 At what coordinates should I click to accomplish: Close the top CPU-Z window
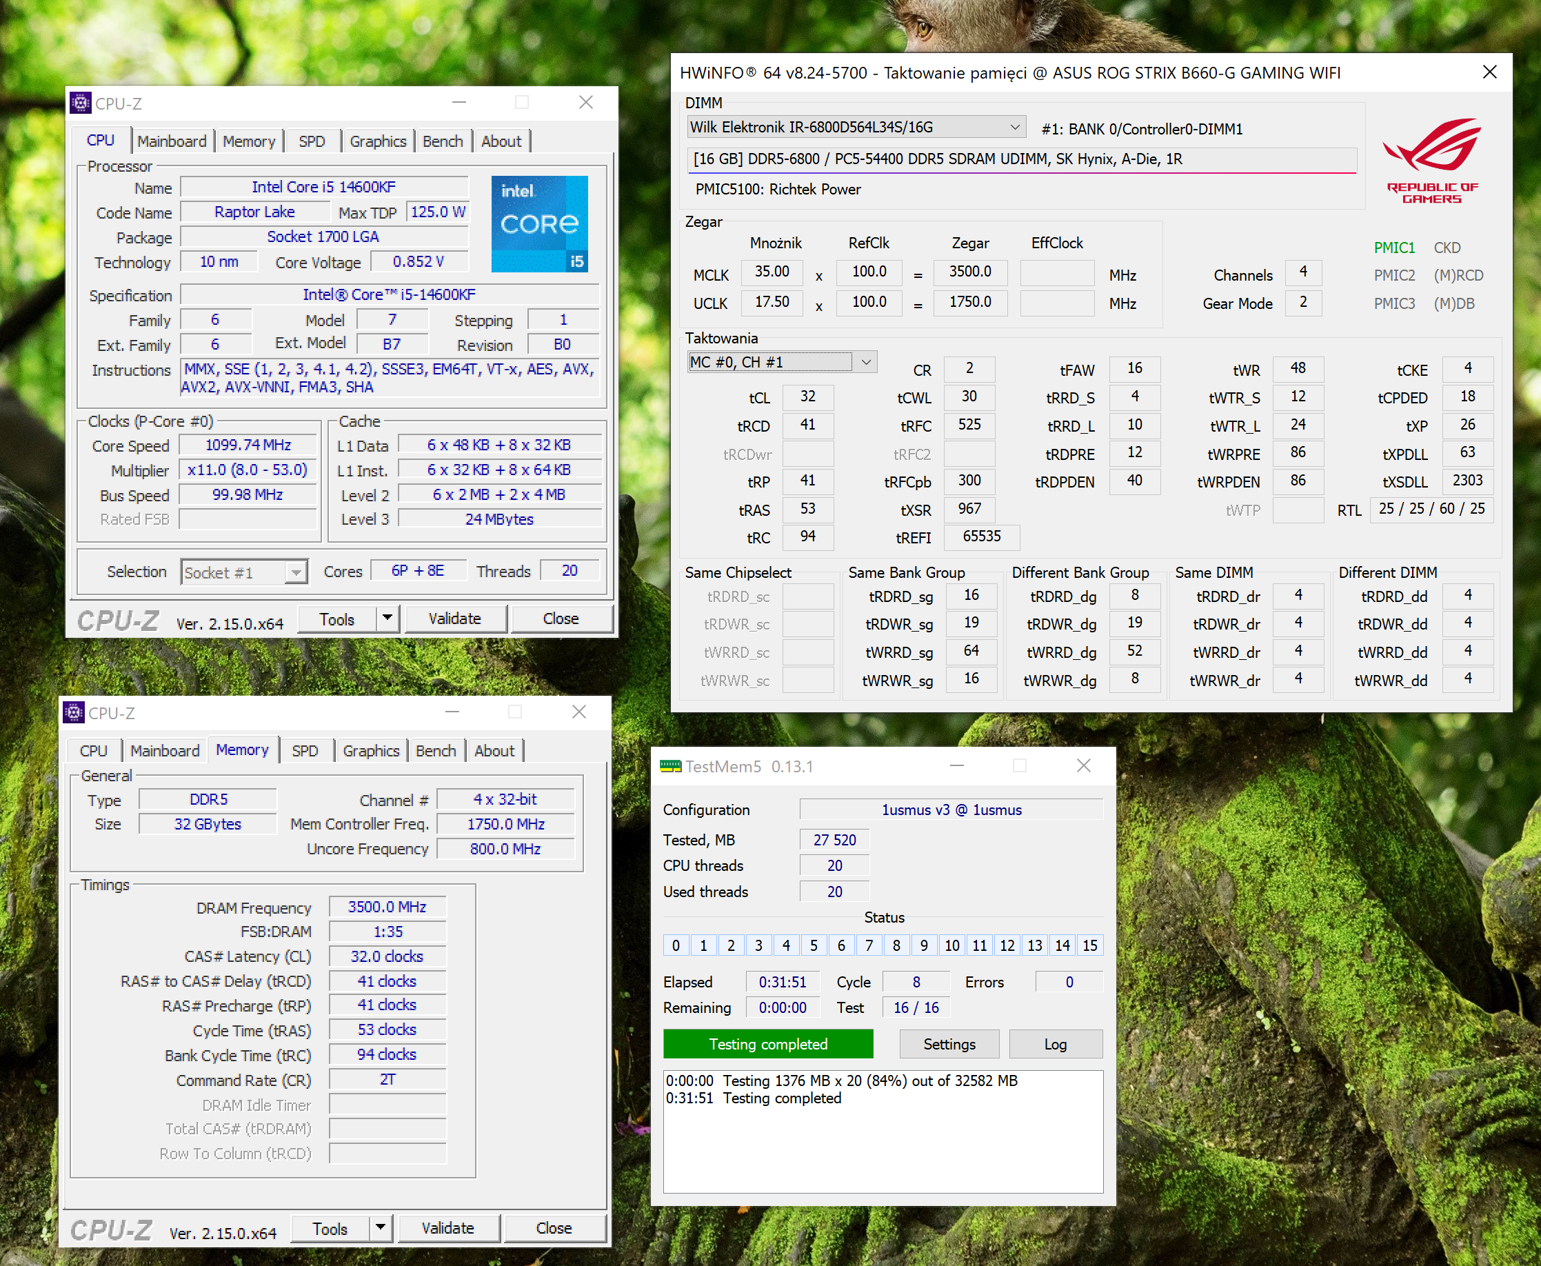585,103
